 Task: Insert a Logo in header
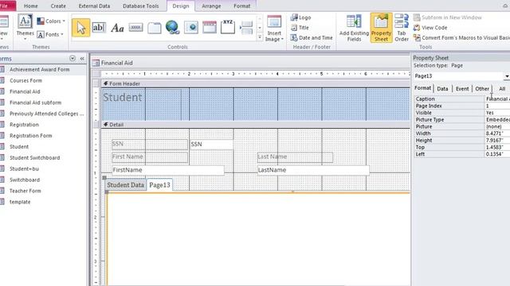[301, 17]
